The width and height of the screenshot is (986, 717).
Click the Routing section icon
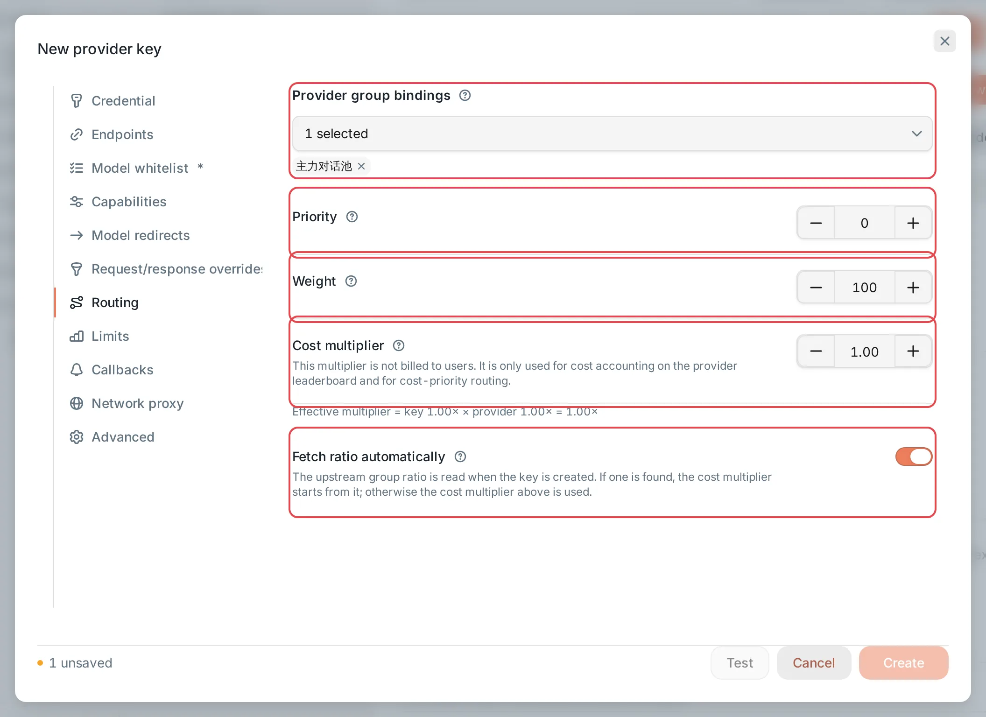(x=77, y=302)
